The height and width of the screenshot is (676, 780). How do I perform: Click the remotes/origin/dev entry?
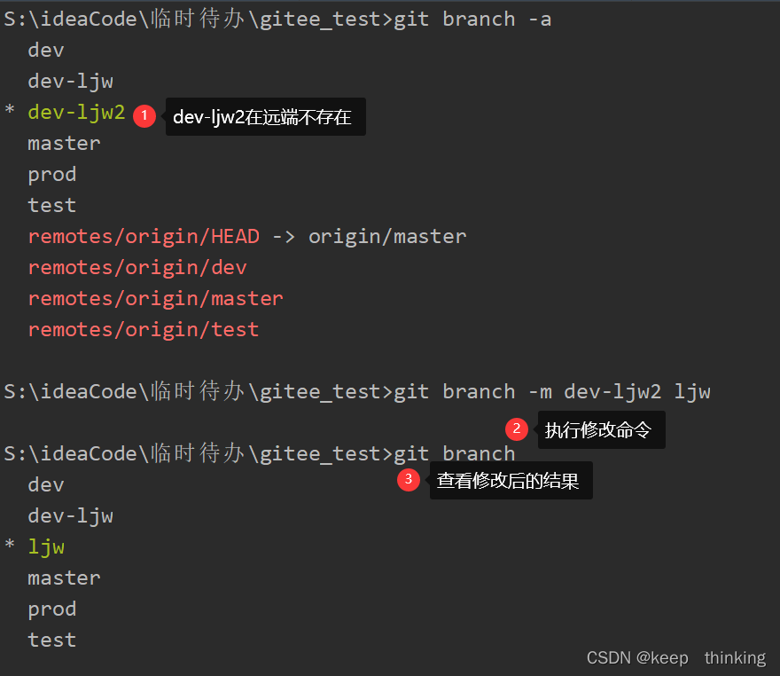tap(137, 268)
